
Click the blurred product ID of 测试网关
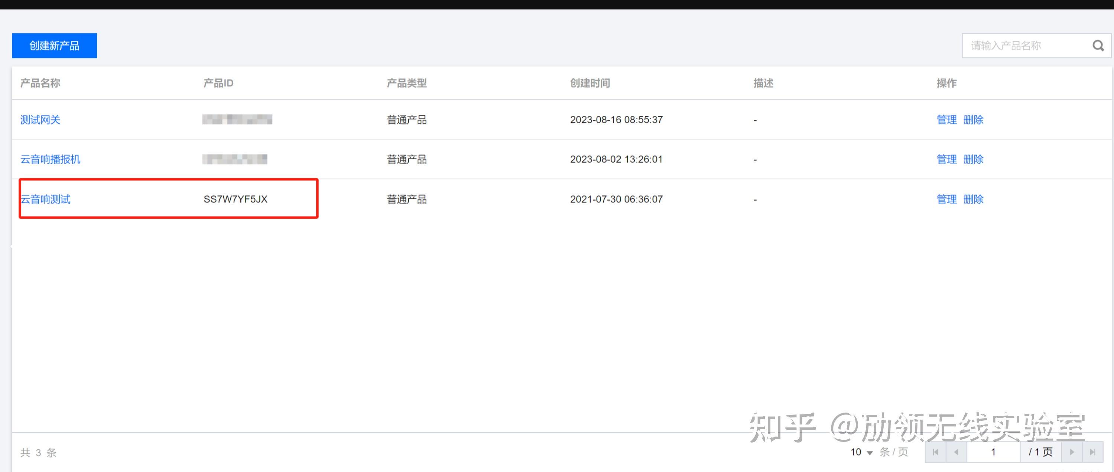237,119
